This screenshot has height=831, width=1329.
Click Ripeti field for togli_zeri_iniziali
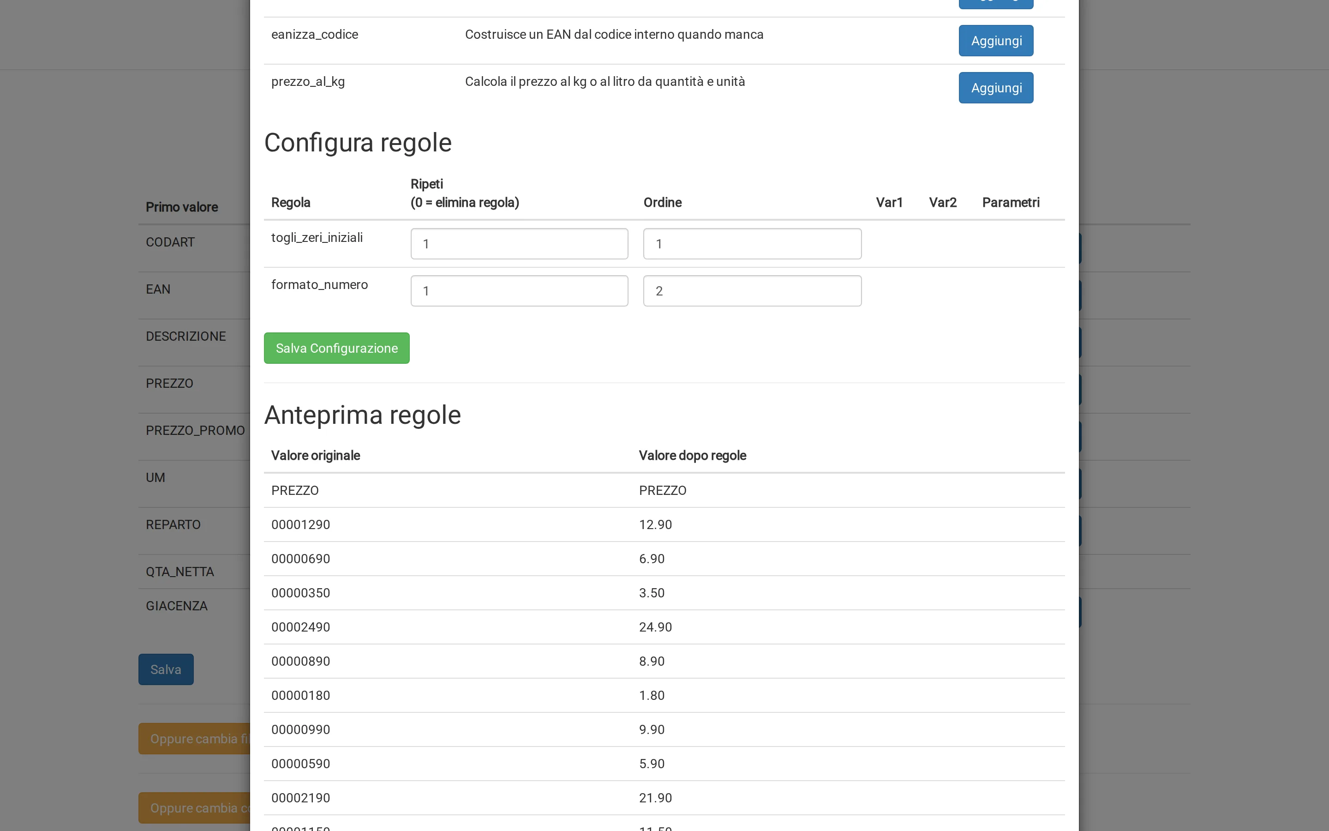(519, 244)
